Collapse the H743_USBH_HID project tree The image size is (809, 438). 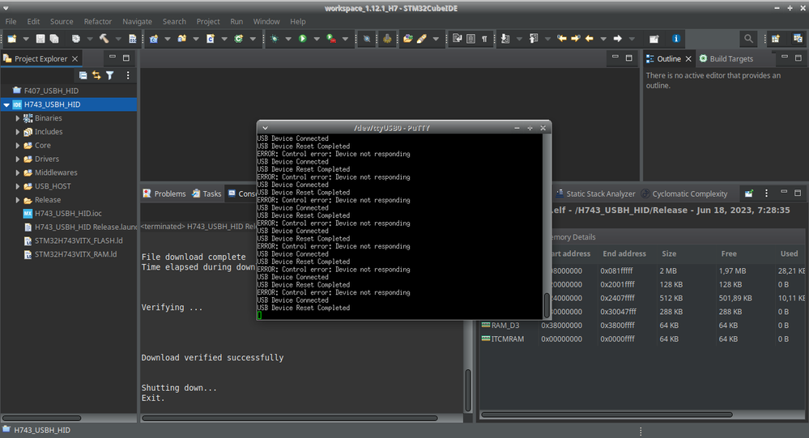6,104
